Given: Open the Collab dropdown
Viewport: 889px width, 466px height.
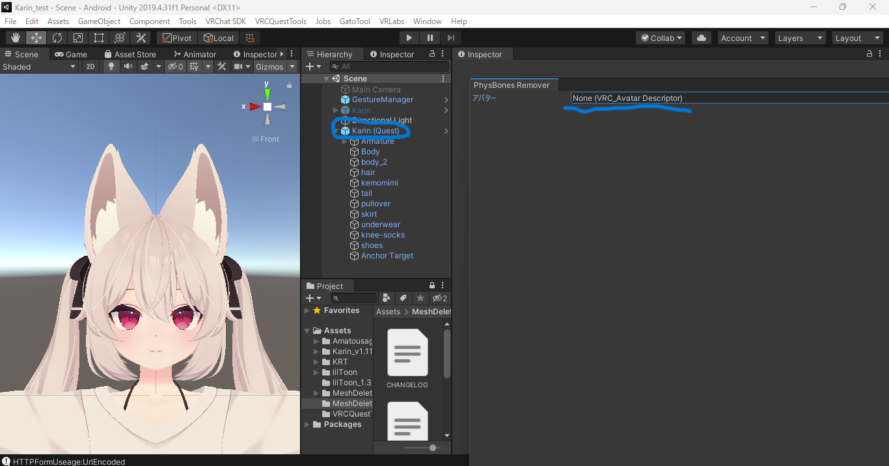Looking at the screenshot, I should tap(661, 38).
